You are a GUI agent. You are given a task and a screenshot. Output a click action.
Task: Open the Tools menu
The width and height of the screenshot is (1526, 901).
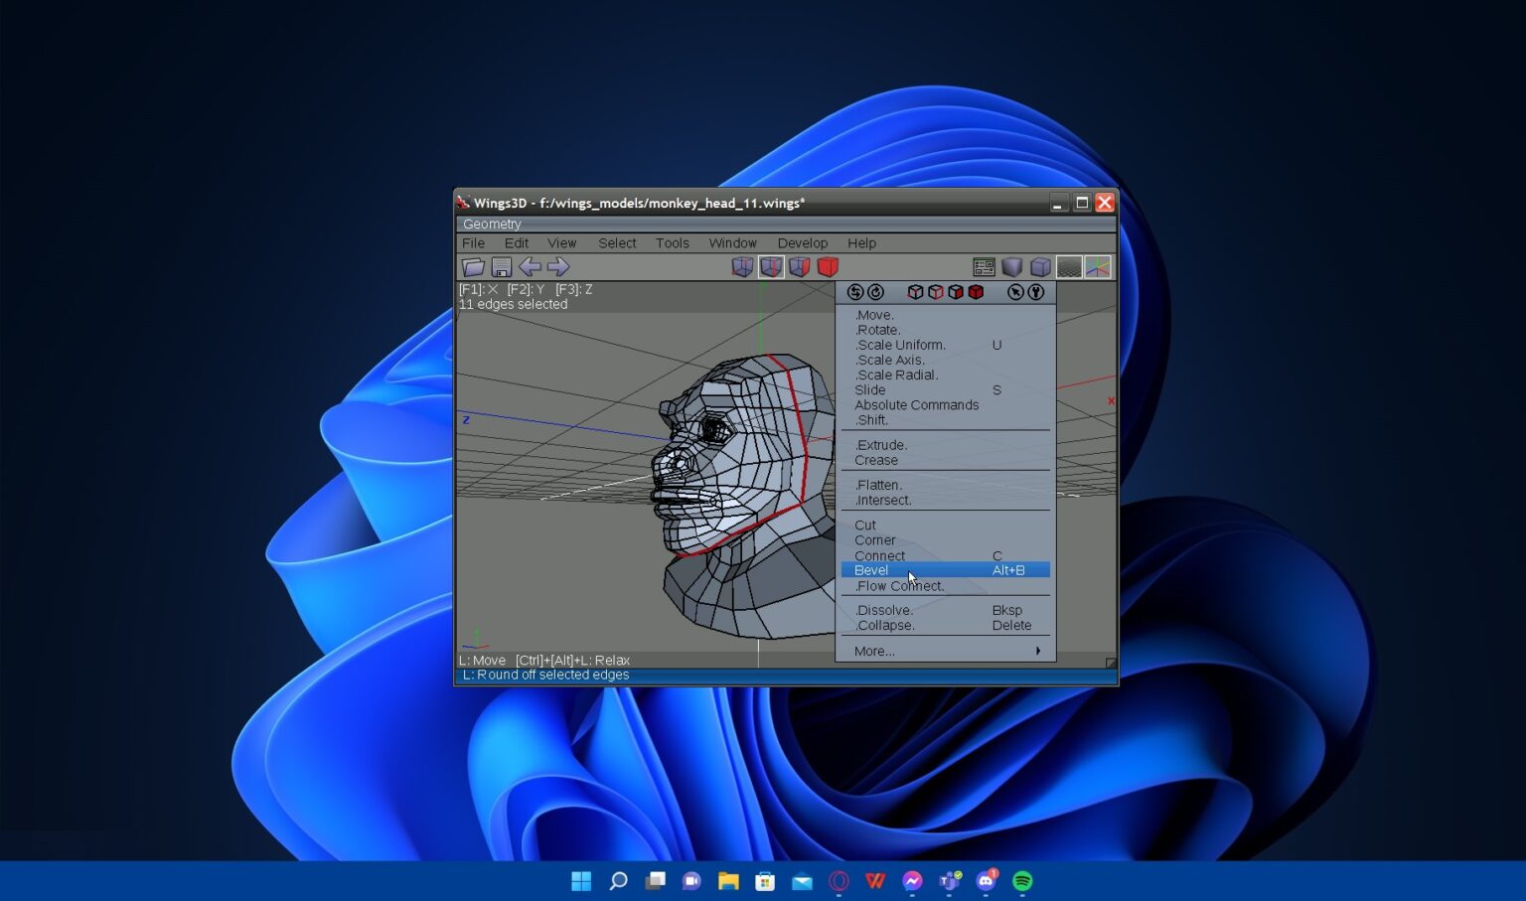[x=672, y=242]
